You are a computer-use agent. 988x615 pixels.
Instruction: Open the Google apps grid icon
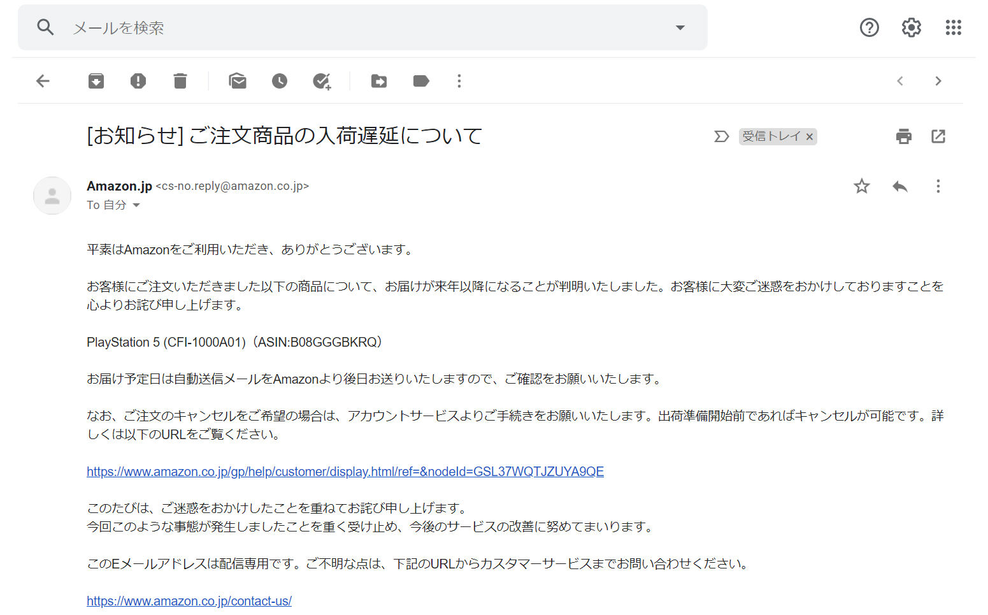954,27
